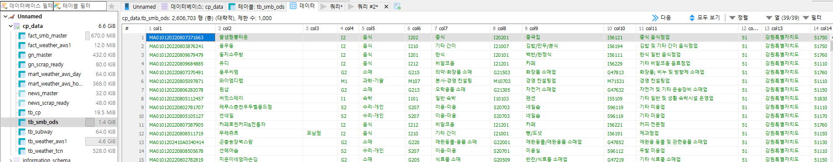
Task: Click the col11 column header
Action: click(x=687, y=28)
